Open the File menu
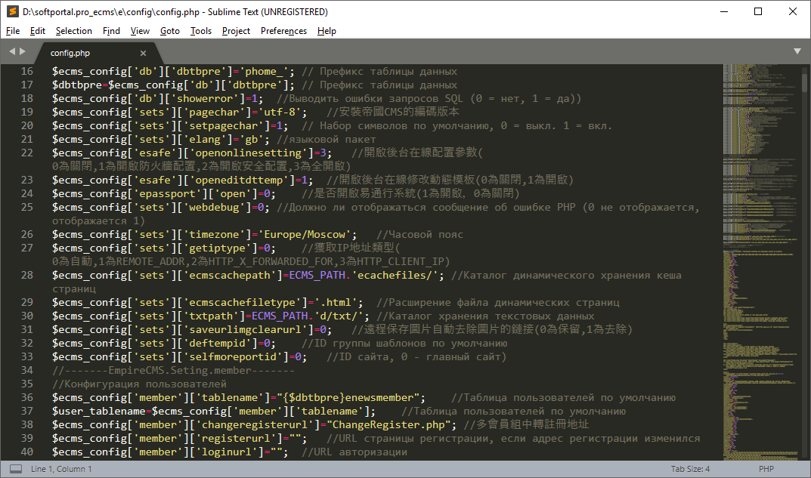The height and width of the screenshot is (478, 811). [13, 31]
